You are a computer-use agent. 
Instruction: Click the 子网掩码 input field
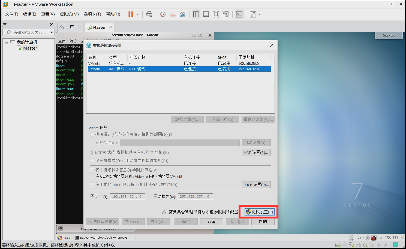point(195,197)
